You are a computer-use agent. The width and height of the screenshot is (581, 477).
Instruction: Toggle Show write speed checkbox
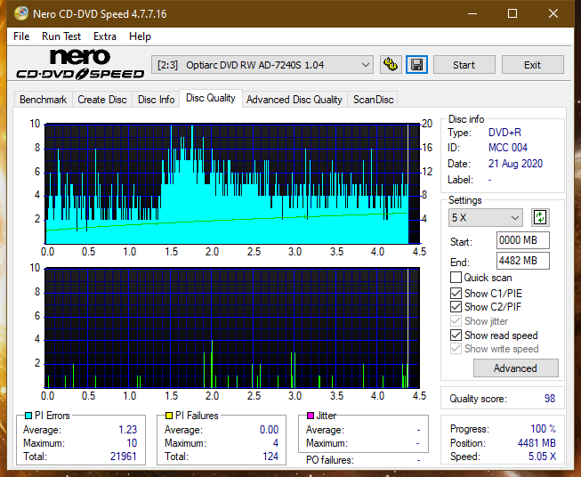pos(456,349)
